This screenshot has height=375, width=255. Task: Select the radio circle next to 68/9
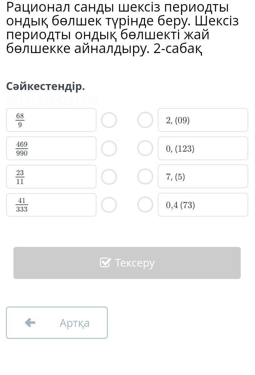(x=109, y=120)
